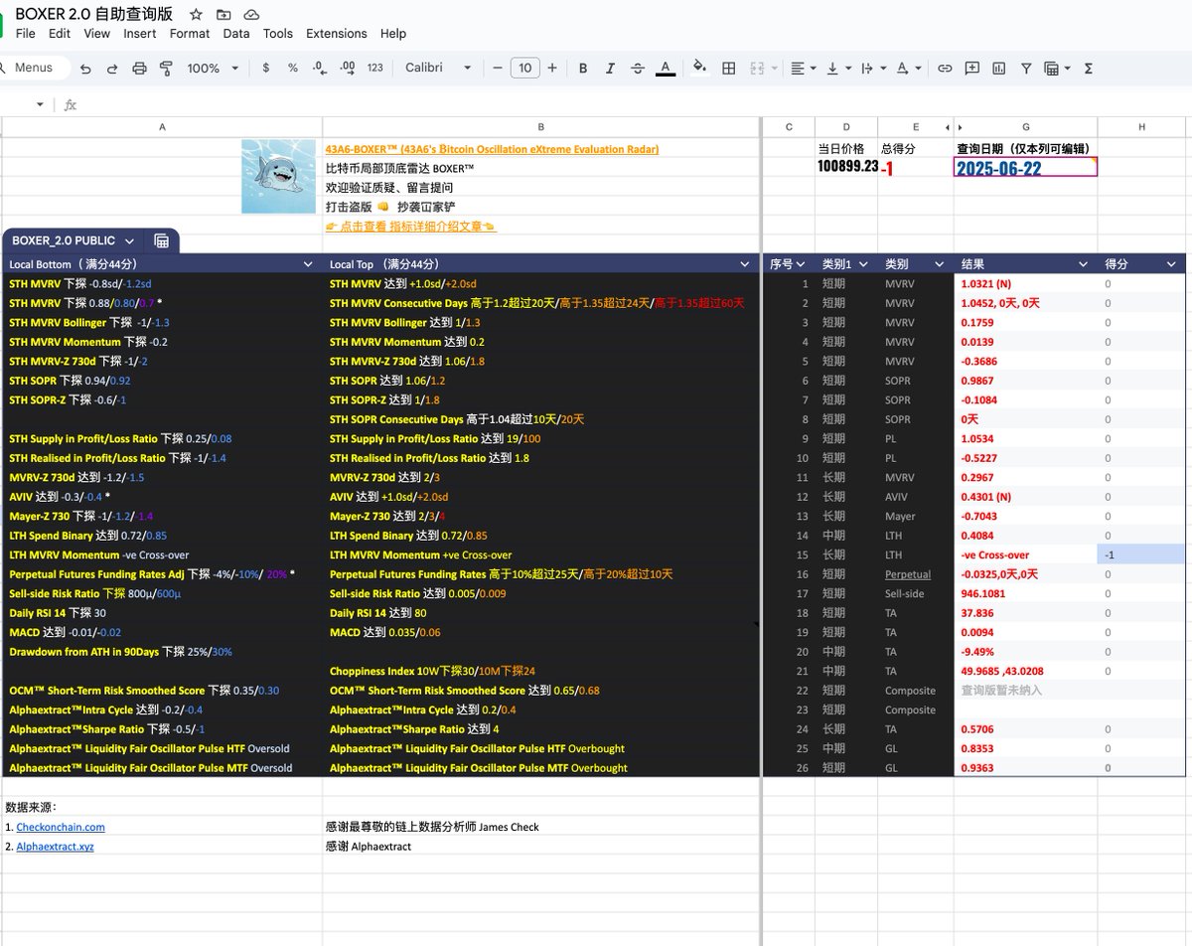Screen dimensions: 1192x946
Task: Open horizontal align dropdown
Action: click(803, 69)
